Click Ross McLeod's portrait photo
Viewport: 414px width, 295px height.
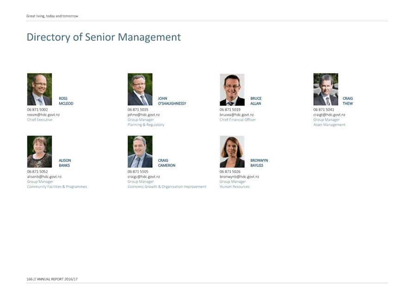[40, 89]
